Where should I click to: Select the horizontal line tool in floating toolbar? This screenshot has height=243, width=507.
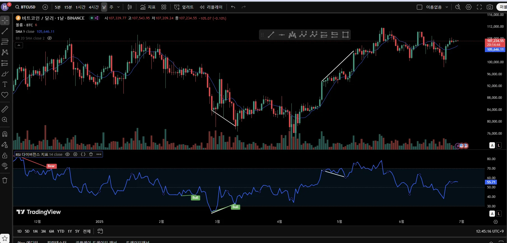coord(282,35)
